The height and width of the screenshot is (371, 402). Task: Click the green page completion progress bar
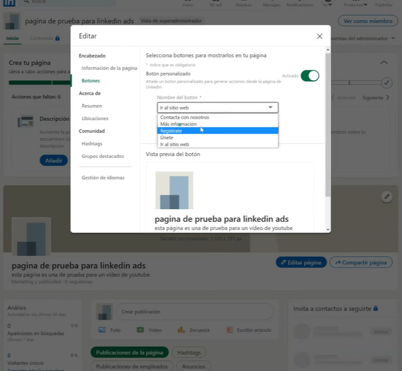pyautogui.click(x=40, y=83)
